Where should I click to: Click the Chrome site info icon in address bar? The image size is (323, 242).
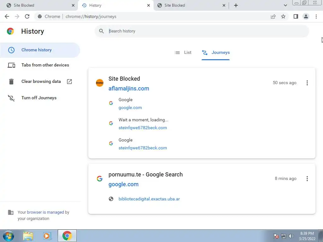tap(40, 16)
